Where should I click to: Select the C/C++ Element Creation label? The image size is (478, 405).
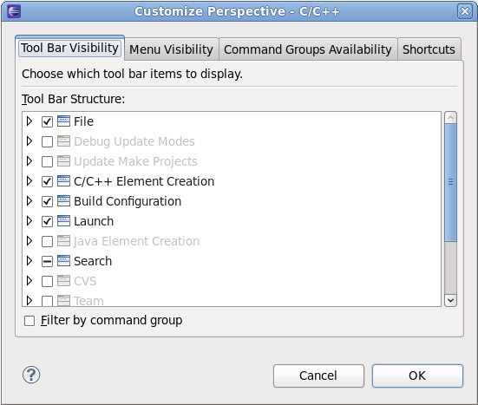click(144, 181)
